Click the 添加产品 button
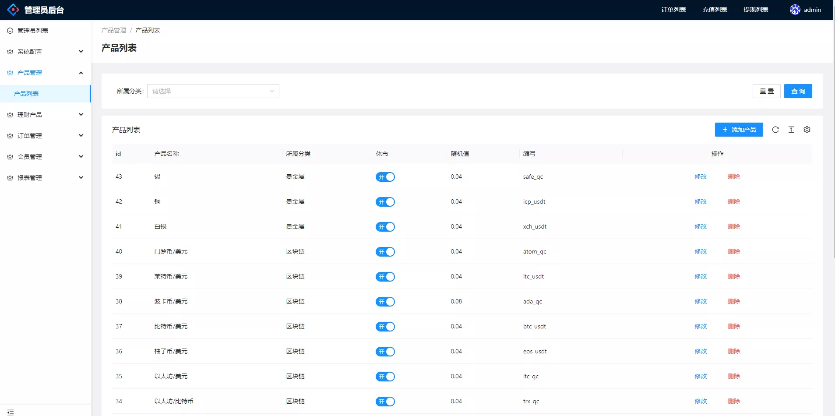The image size is (835, 416). (x=739, y=130)
